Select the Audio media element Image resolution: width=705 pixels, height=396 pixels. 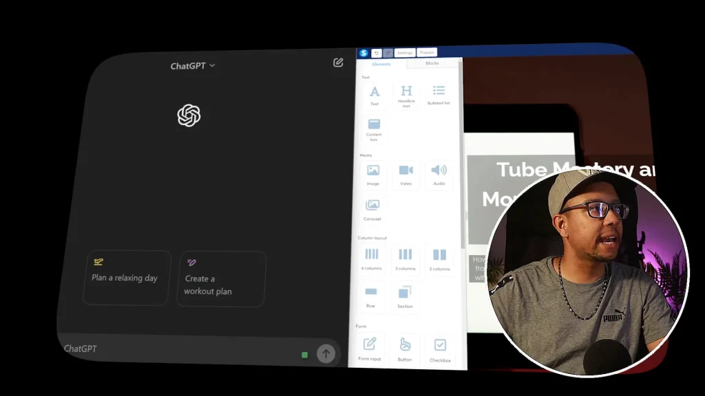[439, 175]
